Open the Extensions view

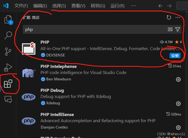tap(8, 84)
